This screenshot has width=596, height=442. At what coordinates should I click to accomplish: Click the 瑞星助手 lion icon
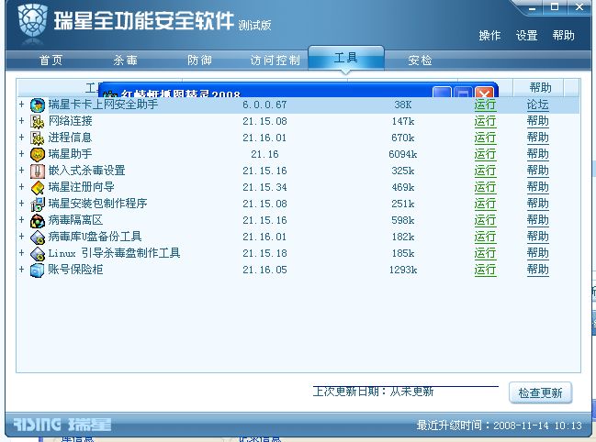tap(38, 155)
